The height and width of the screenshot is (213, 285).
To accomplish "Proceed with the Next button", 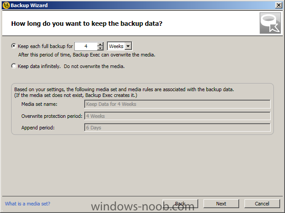I will 221,204.
